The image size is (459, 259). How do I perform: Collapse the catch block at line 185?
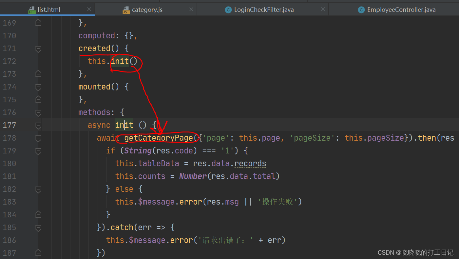click(38, 228)
